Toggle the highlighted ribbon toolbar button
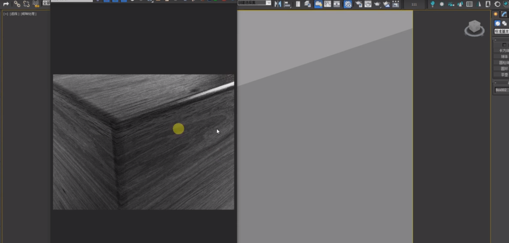This screenshot has height=243, width=509. tap(318, 4)
